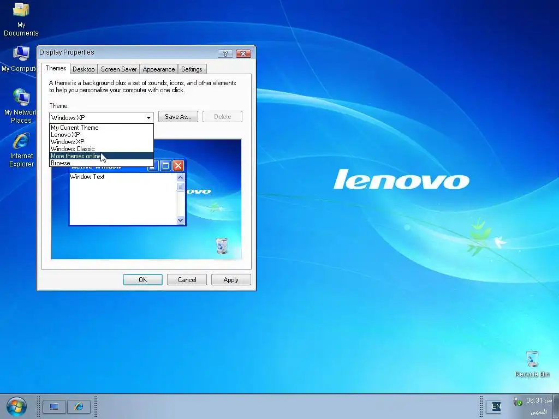The image size is (559, 419).
Task: Select the My Network Places desktop icon
Action: [21, 106]
